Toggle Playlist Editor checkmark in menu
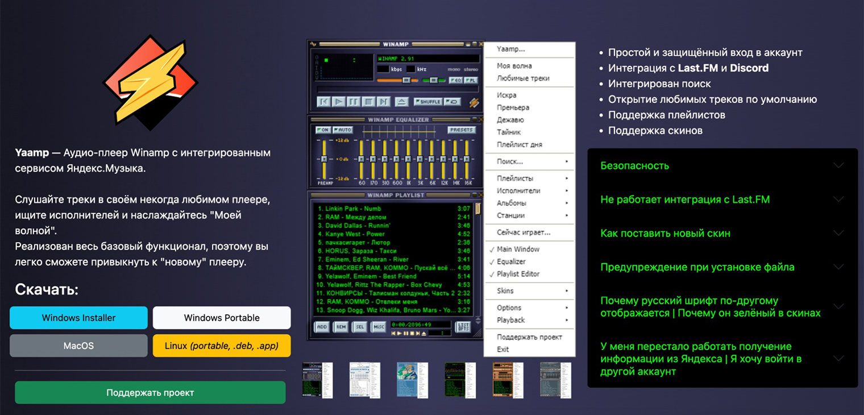 [529, 274]
